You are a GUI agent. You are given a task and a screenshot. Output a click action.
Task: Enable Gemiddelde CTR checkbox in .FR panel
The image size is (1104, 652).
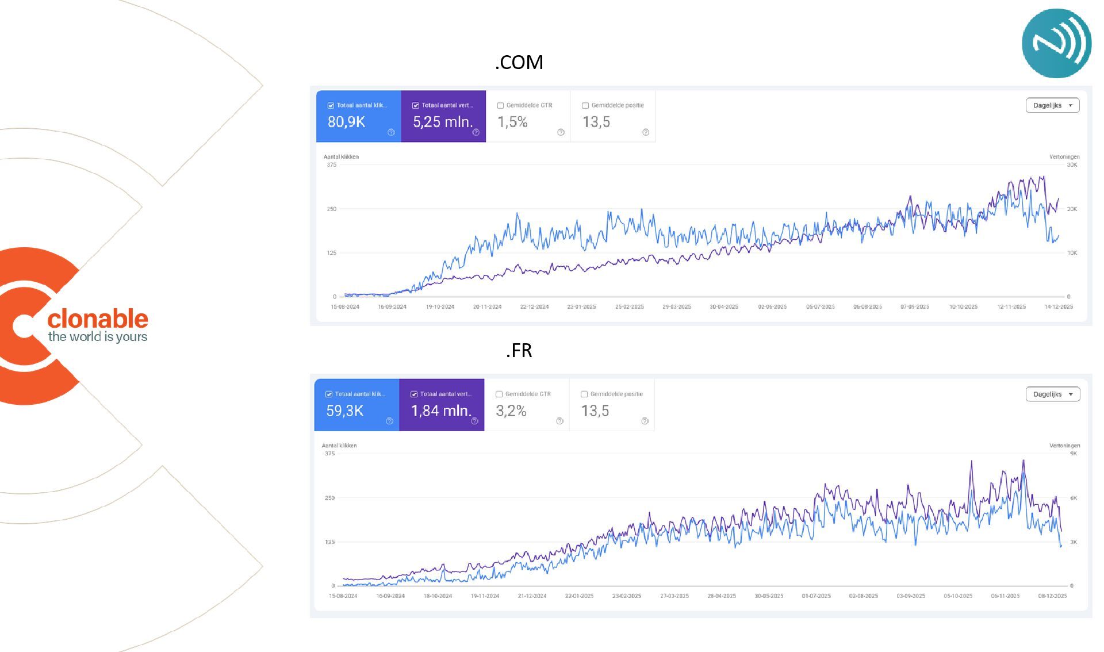(499, 394)
